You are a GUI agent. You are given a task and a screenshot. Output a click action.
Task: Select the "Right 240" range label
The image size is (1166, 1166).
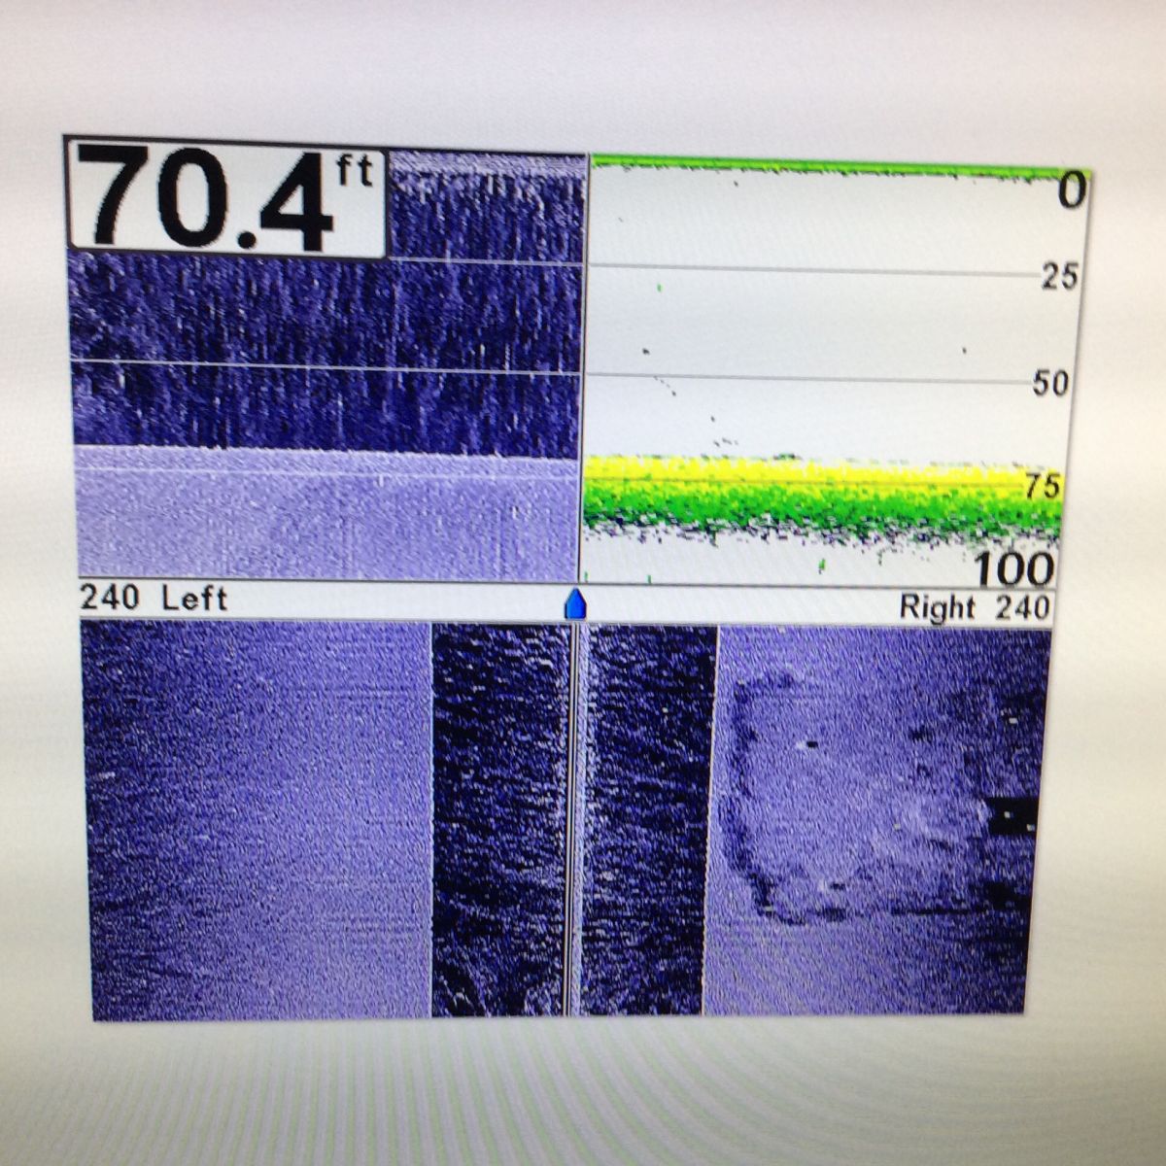pos(974,608)
